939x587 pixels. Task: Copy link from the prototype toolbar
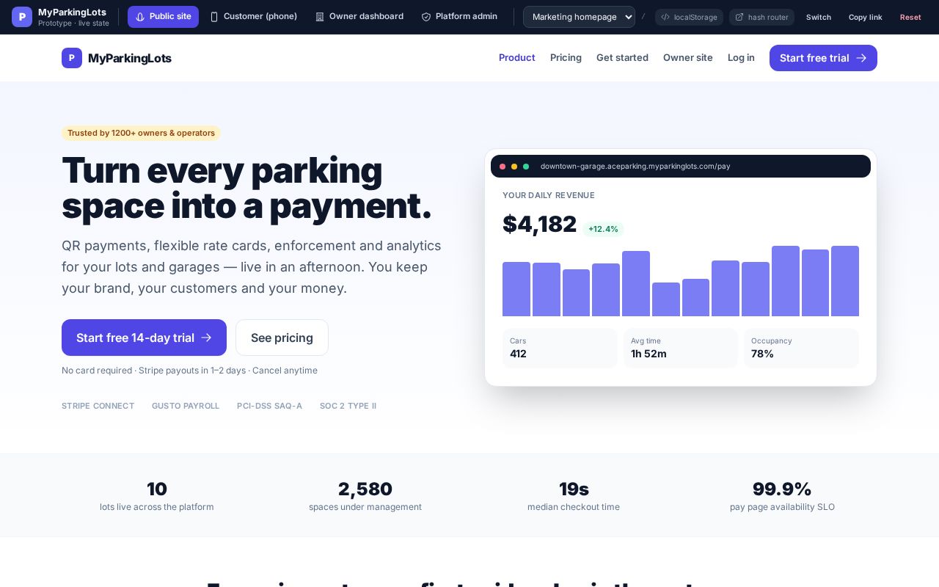coord(866,17)
